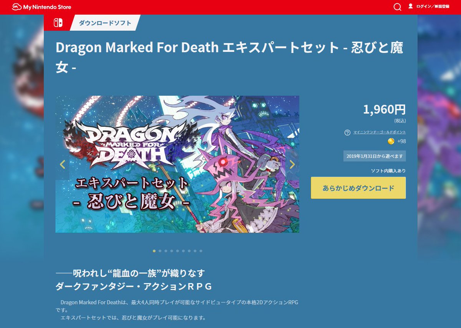The image size is (461, 328).
Task: Click the Dragon Marked For Death banner image
Action: [x=177, y=164]
